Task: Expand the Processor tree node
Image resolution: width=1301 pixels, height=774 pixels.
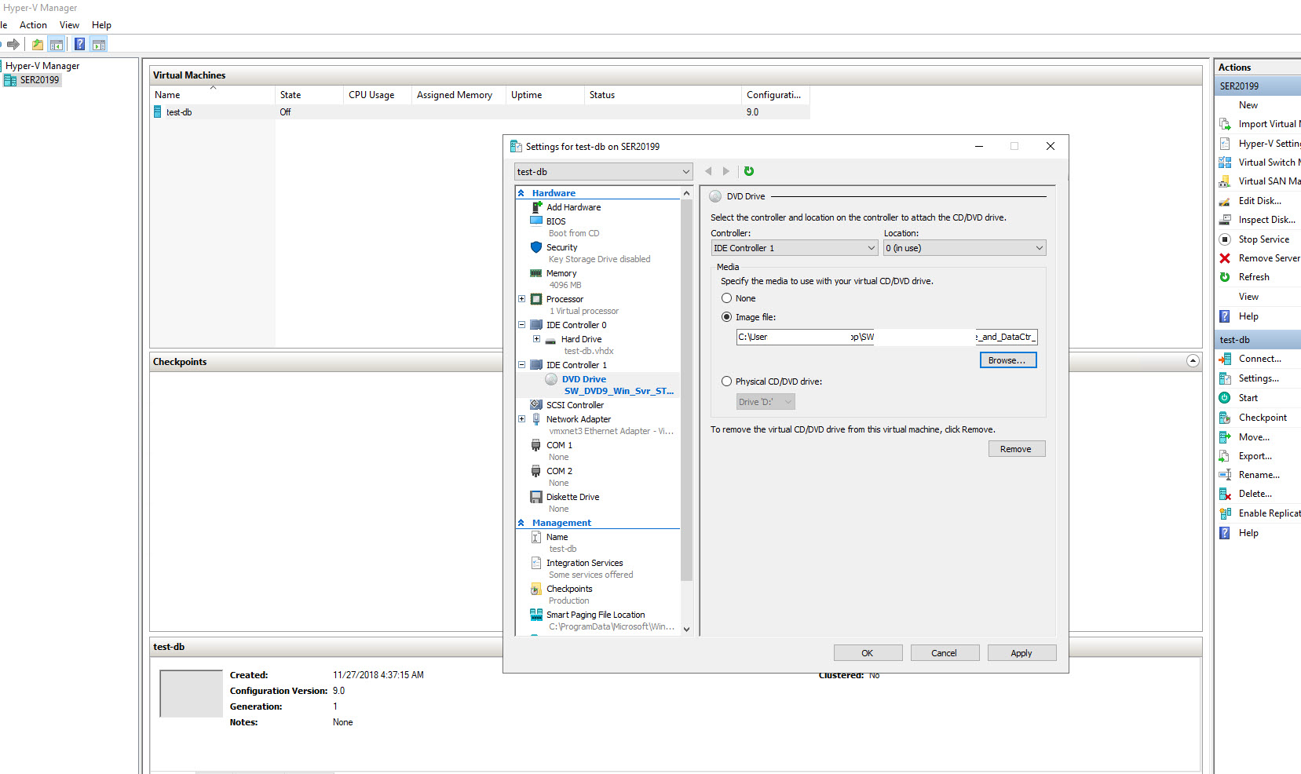Action: coord(521,299)
